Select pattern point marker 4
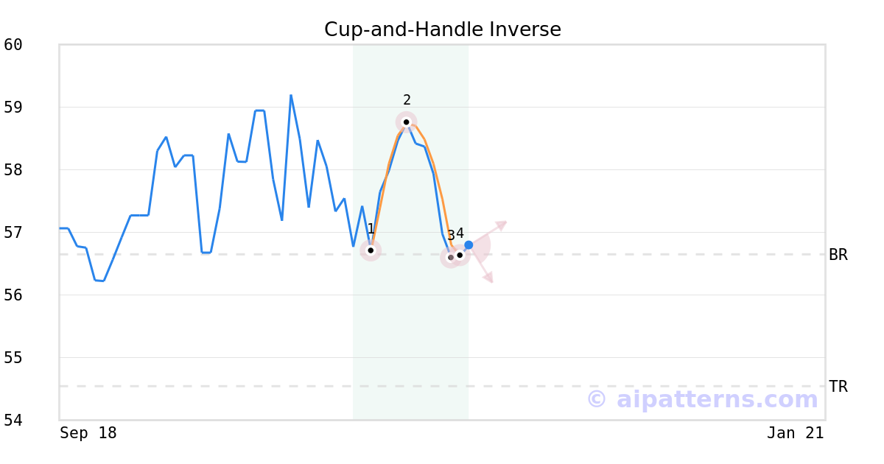Image resolution: width=884 pixels, height=464 pixels. coord(460,255)
